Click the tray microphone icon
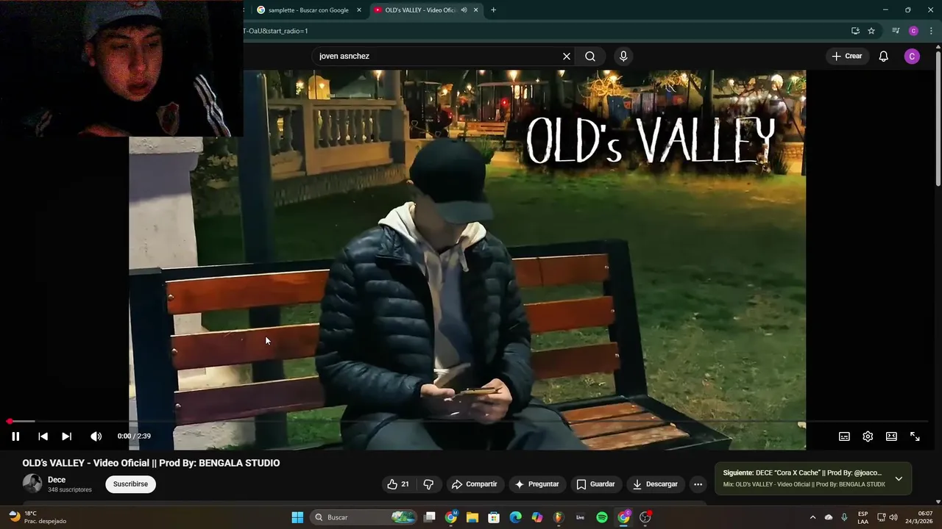 click(844, 517)
